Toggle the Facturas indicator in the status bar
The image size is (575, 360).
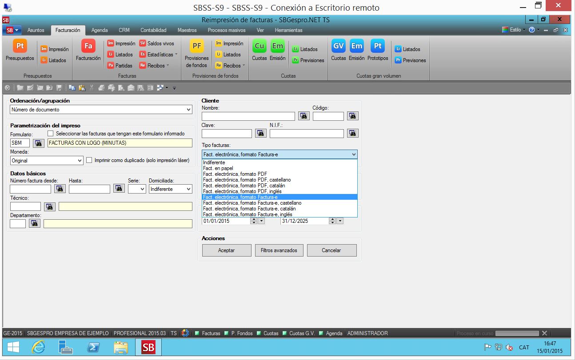point(208,333)
